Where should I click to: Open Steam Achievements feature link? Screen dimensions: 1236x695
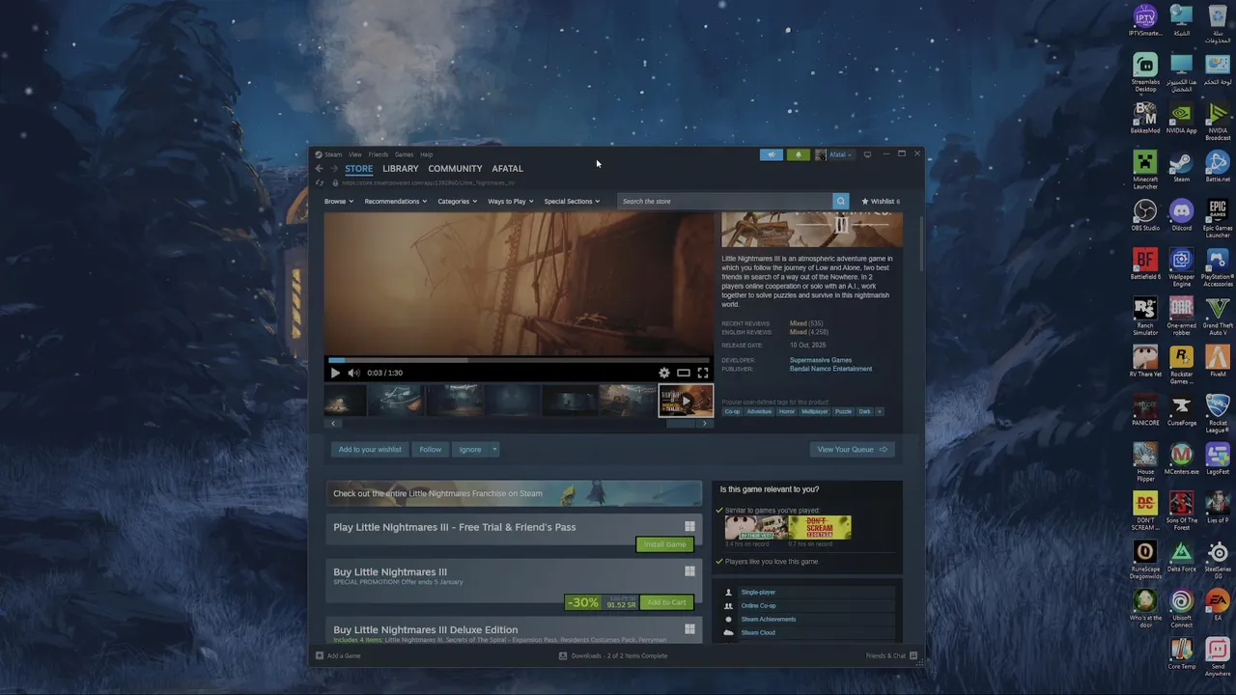point(769,620)
